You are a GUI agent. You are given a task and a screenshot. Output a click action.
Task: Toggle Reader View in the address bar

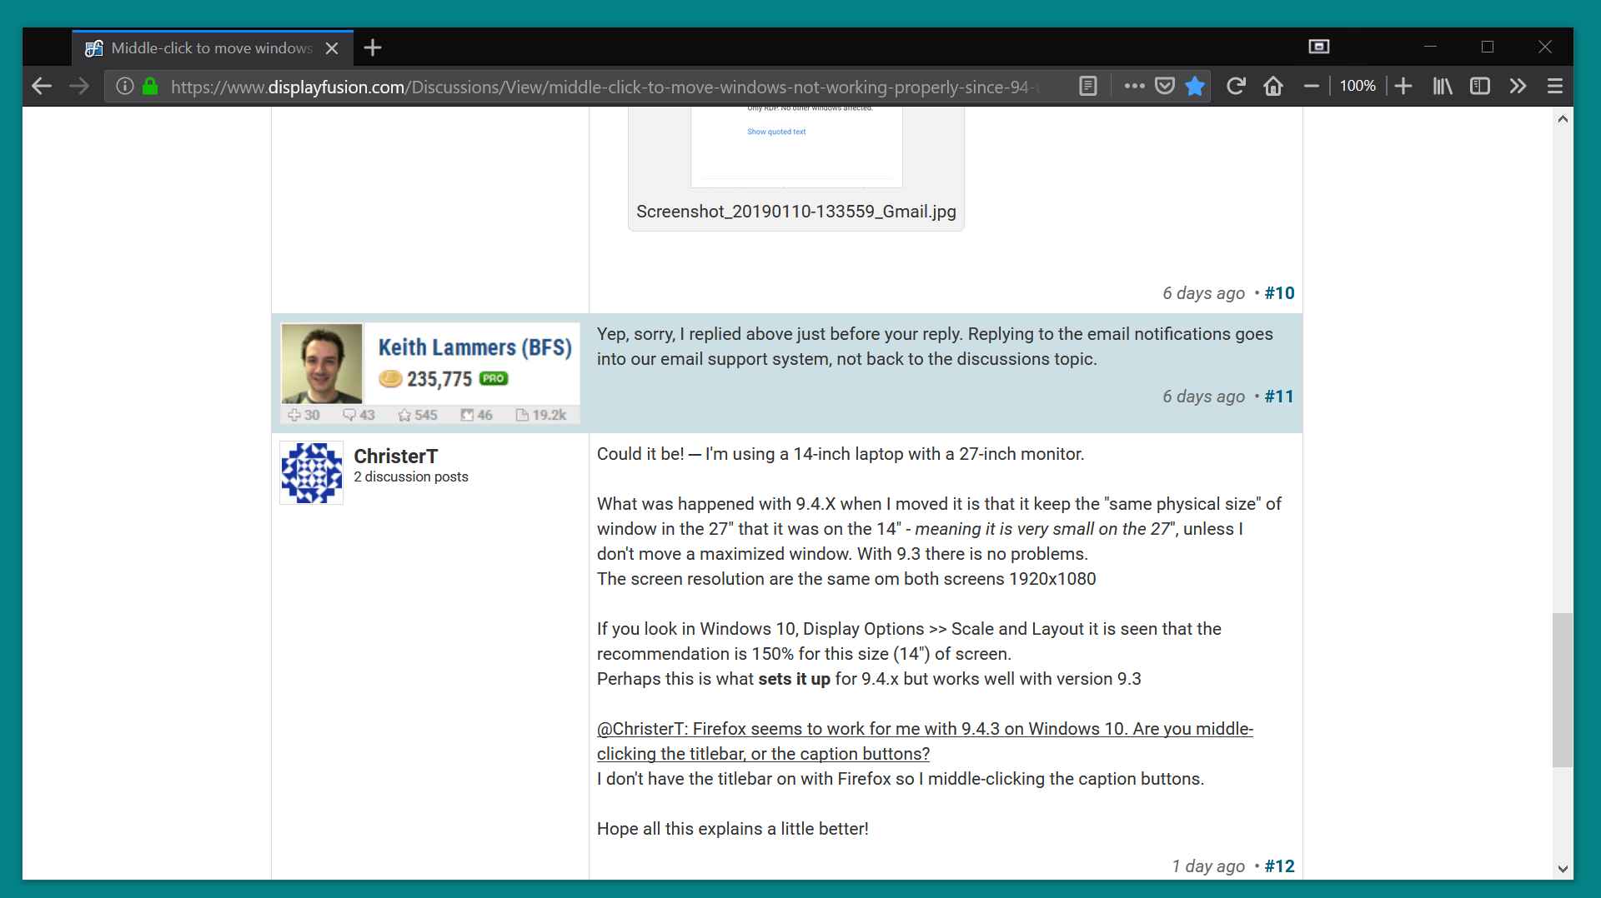[1088, 86]
